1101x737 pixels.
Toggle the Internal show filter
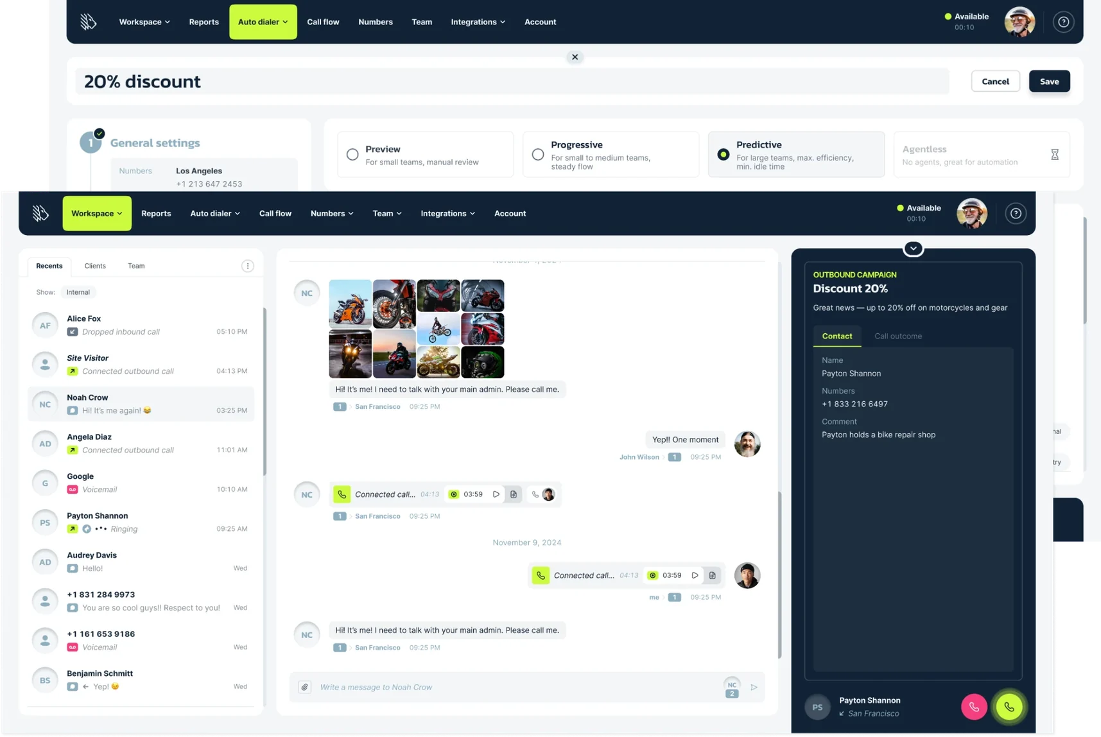point(78,292)
